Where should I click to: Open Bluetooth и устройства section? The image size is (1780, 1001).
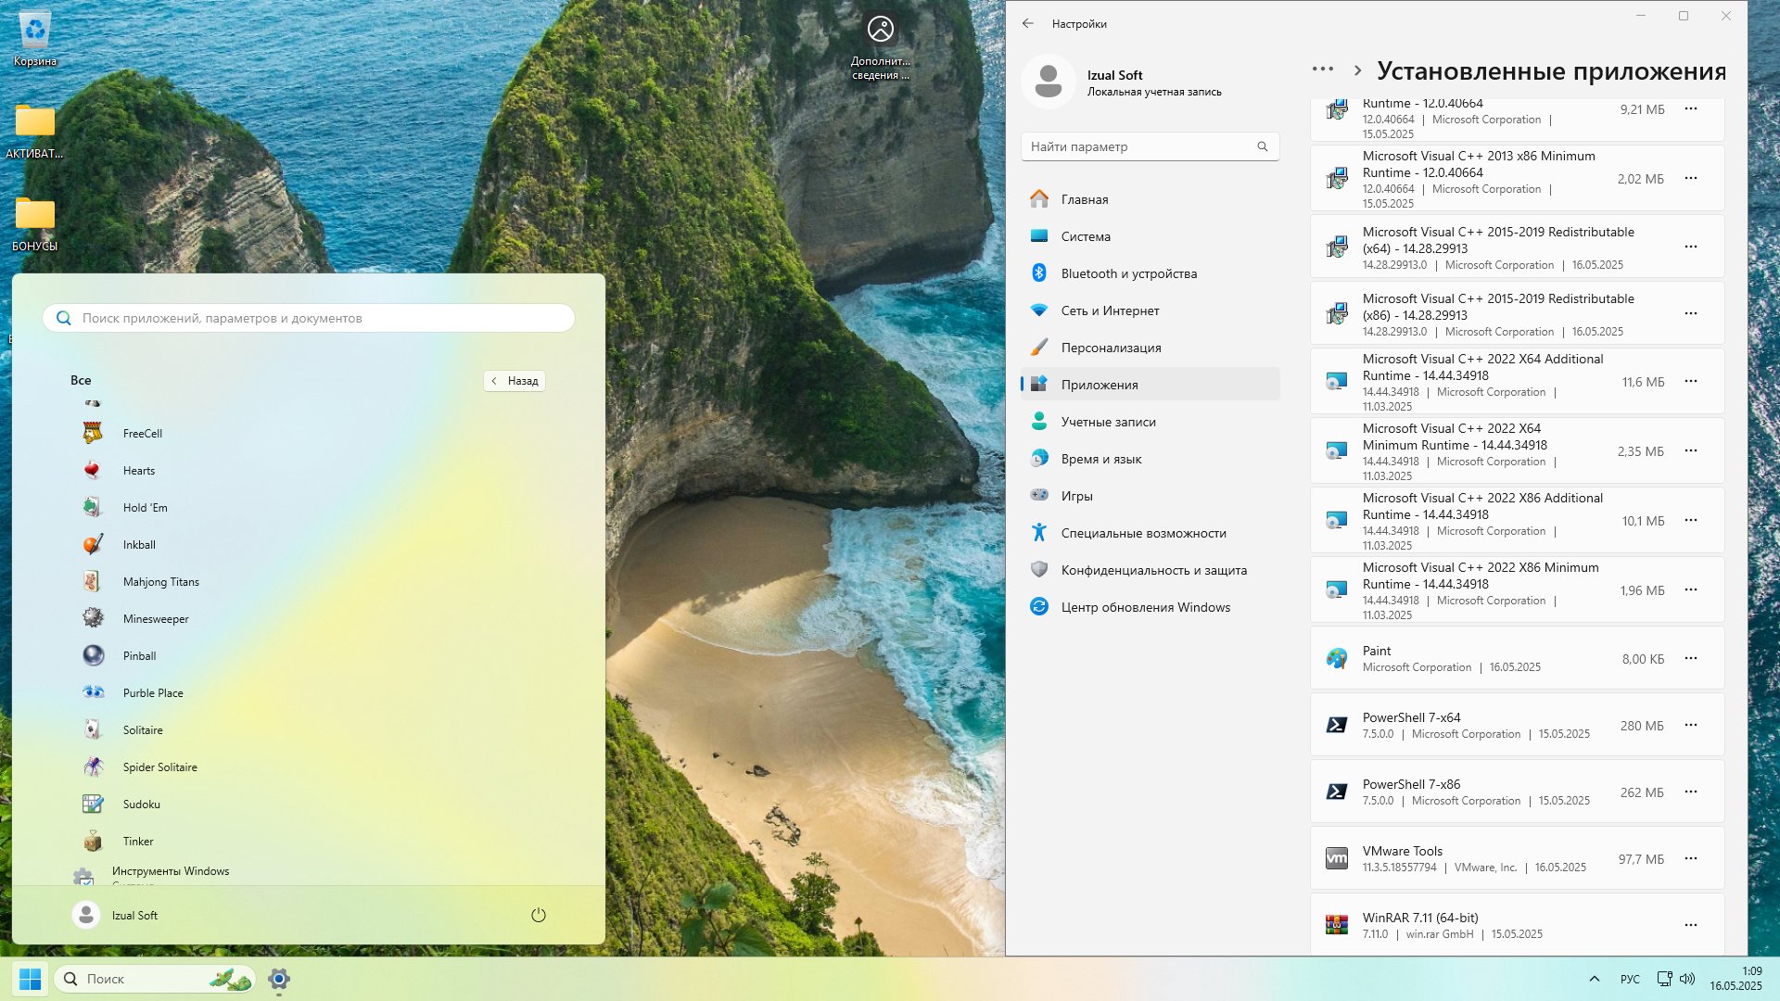(1151, 273)
